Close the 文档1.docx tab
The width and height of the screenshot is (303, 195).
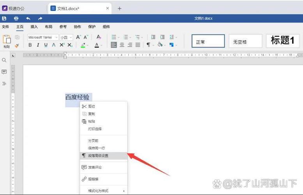click(108, 8)
